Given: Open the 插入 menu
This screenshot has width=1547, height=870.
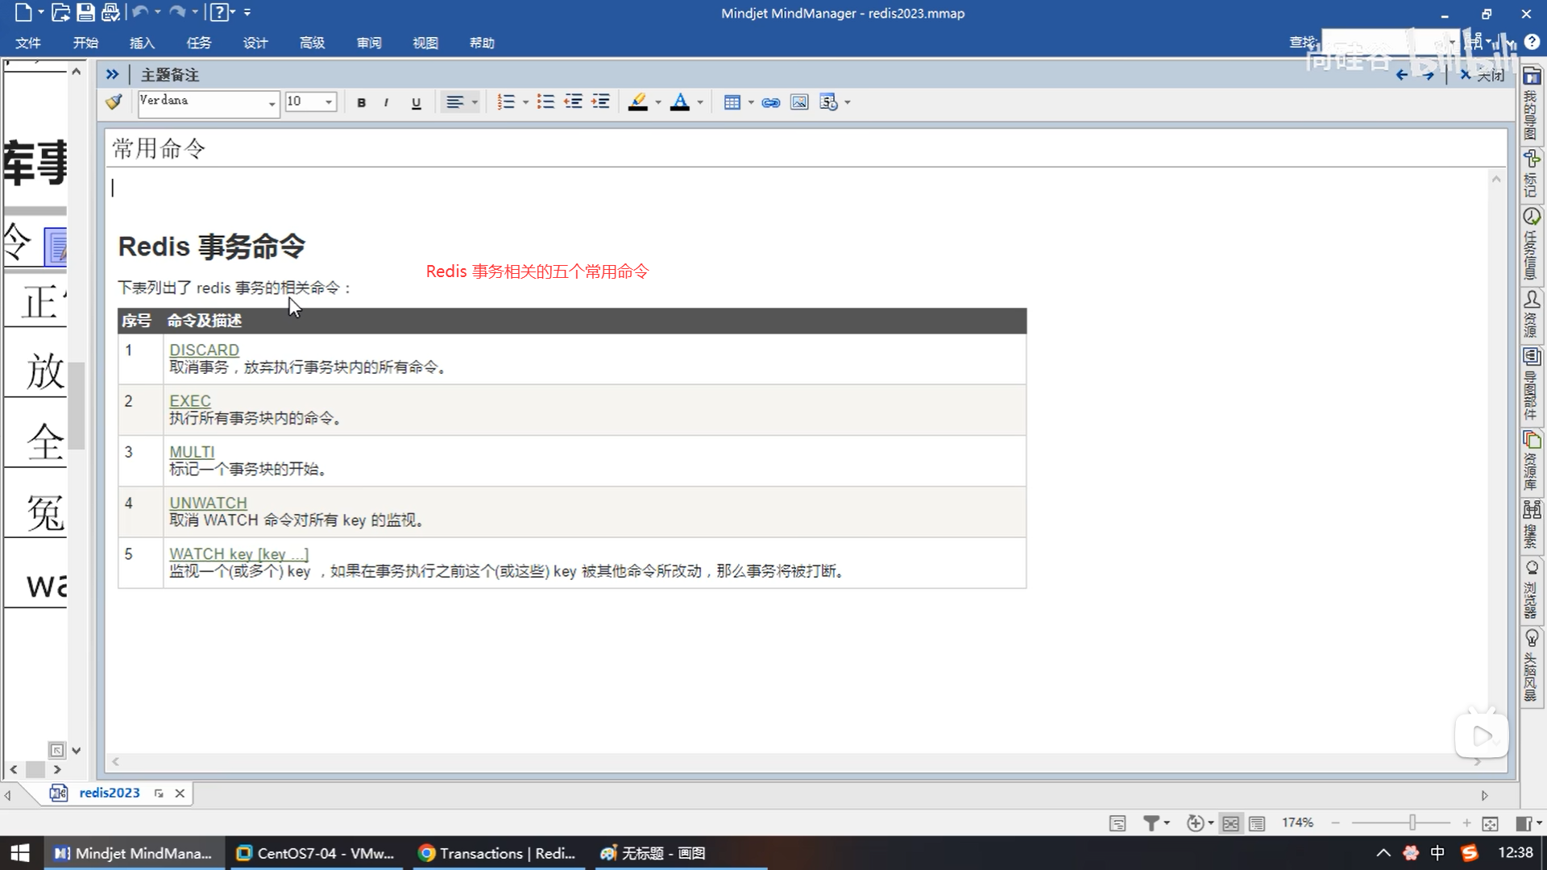Looking at the screenshot, I should click(142, 43).
